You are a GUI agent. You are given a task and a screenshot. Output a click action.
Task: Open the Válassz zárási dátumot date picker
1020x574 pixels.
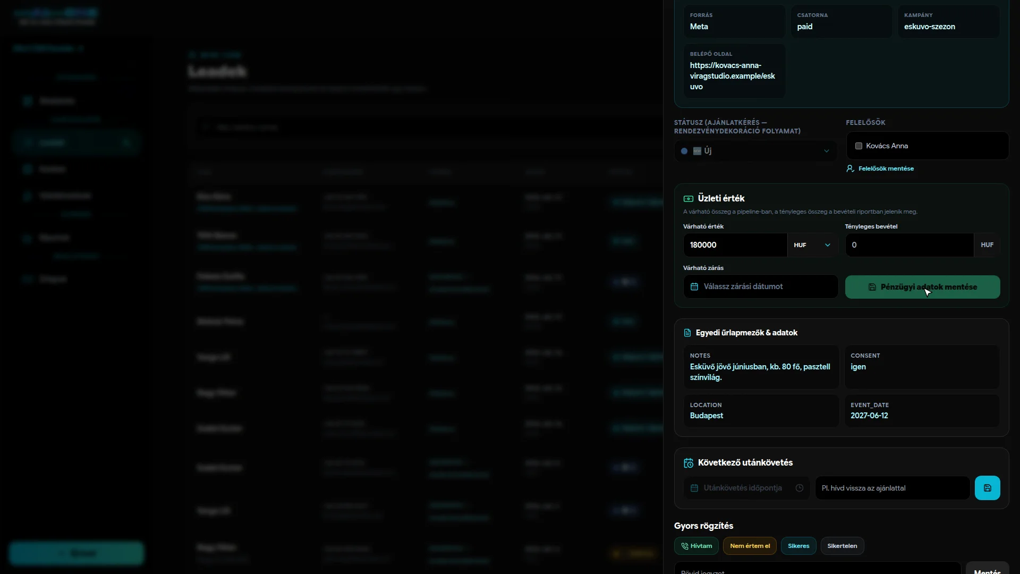761,286
